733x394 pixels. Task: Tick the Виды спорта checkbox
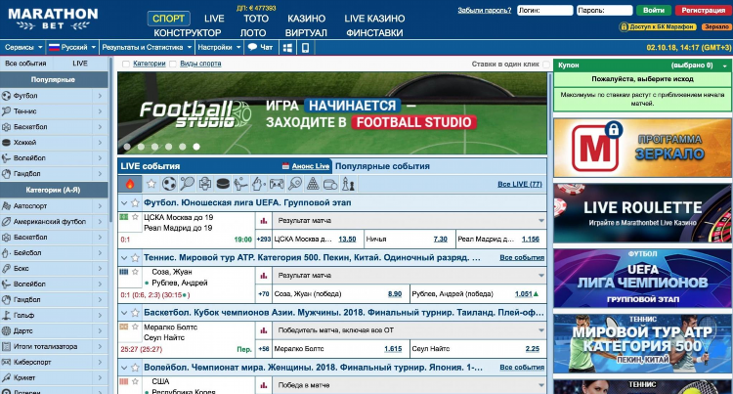tap(173, 64)
